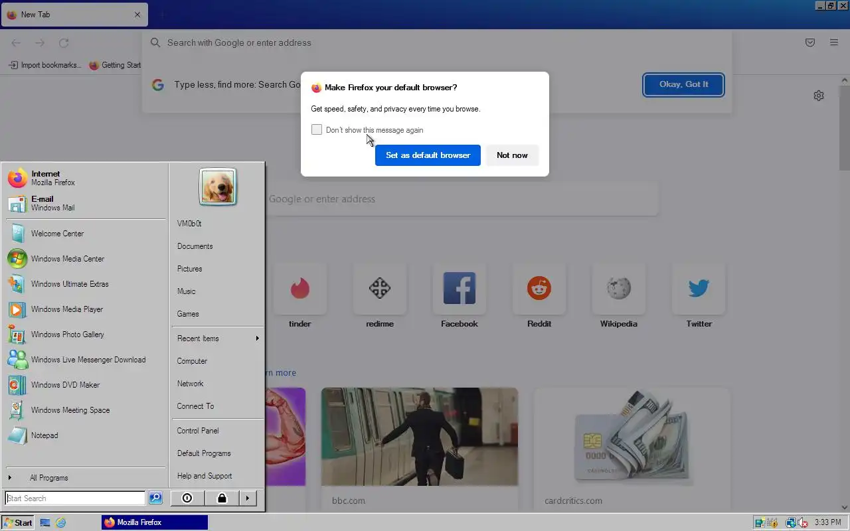850x531 pixels.
Task: Open the Wikipedia shortcut tile
Action: (619, 296)
